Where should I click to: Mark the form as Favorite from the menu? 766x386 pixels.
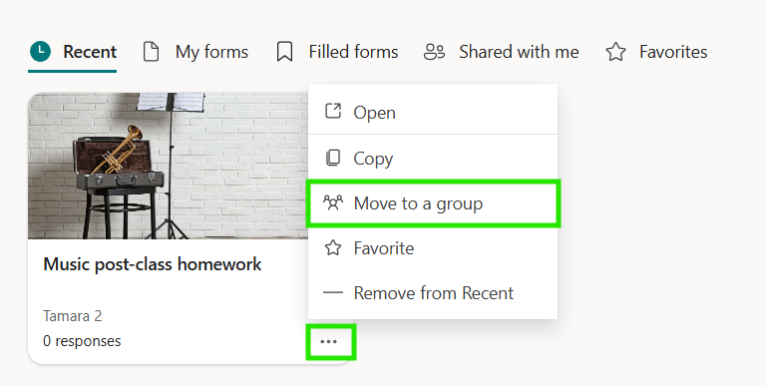pyautogui.click(x=433, y=248)
